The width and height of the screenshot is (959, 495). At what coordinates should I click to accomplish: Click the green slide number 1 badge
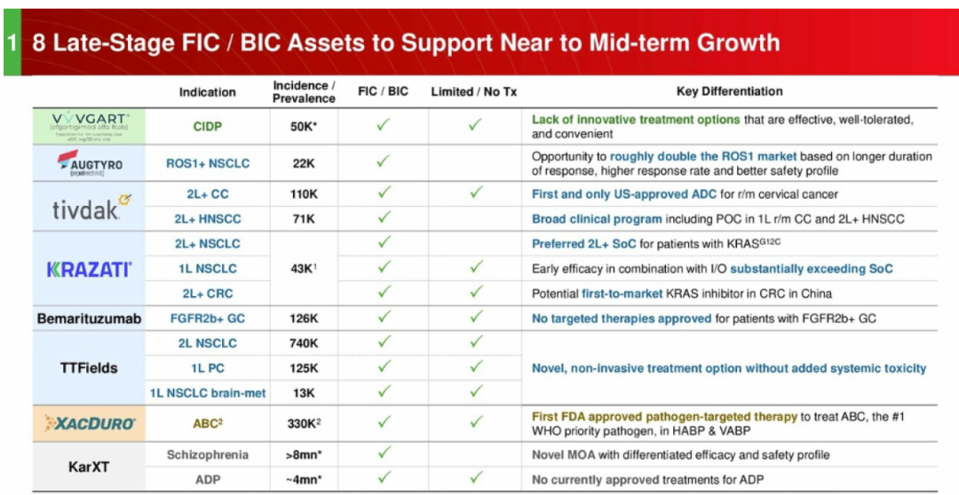[12, 43]
